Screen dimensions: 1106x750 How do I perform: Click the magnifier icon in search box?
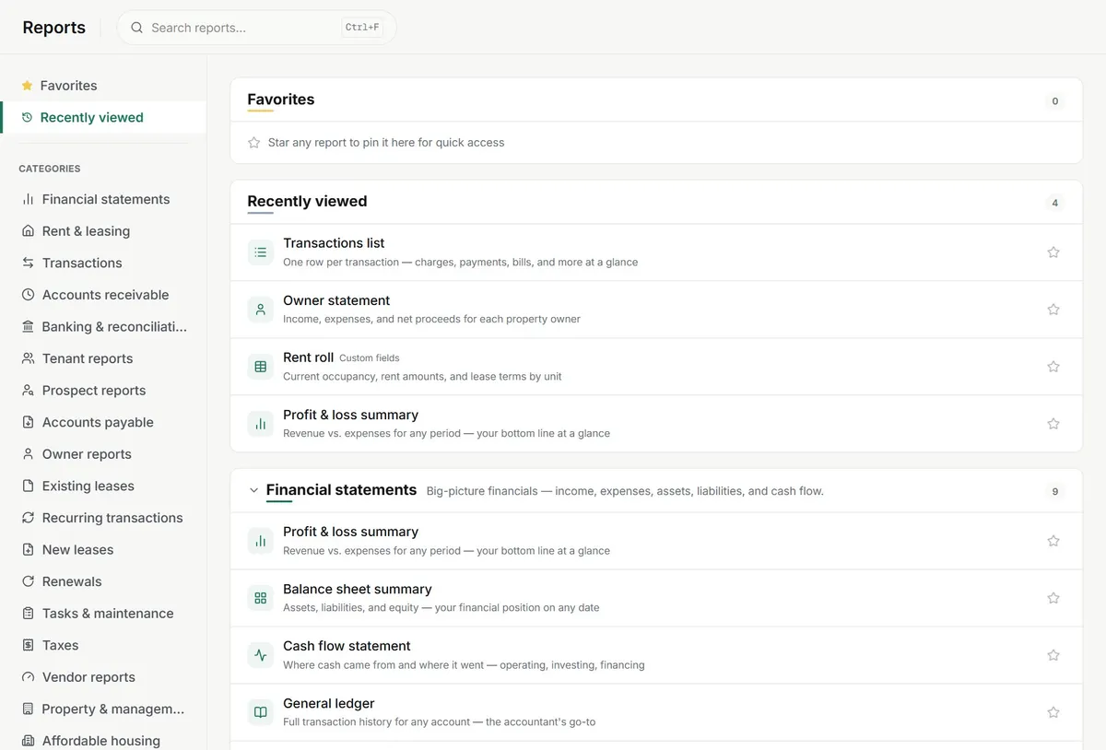pos(136,28)
